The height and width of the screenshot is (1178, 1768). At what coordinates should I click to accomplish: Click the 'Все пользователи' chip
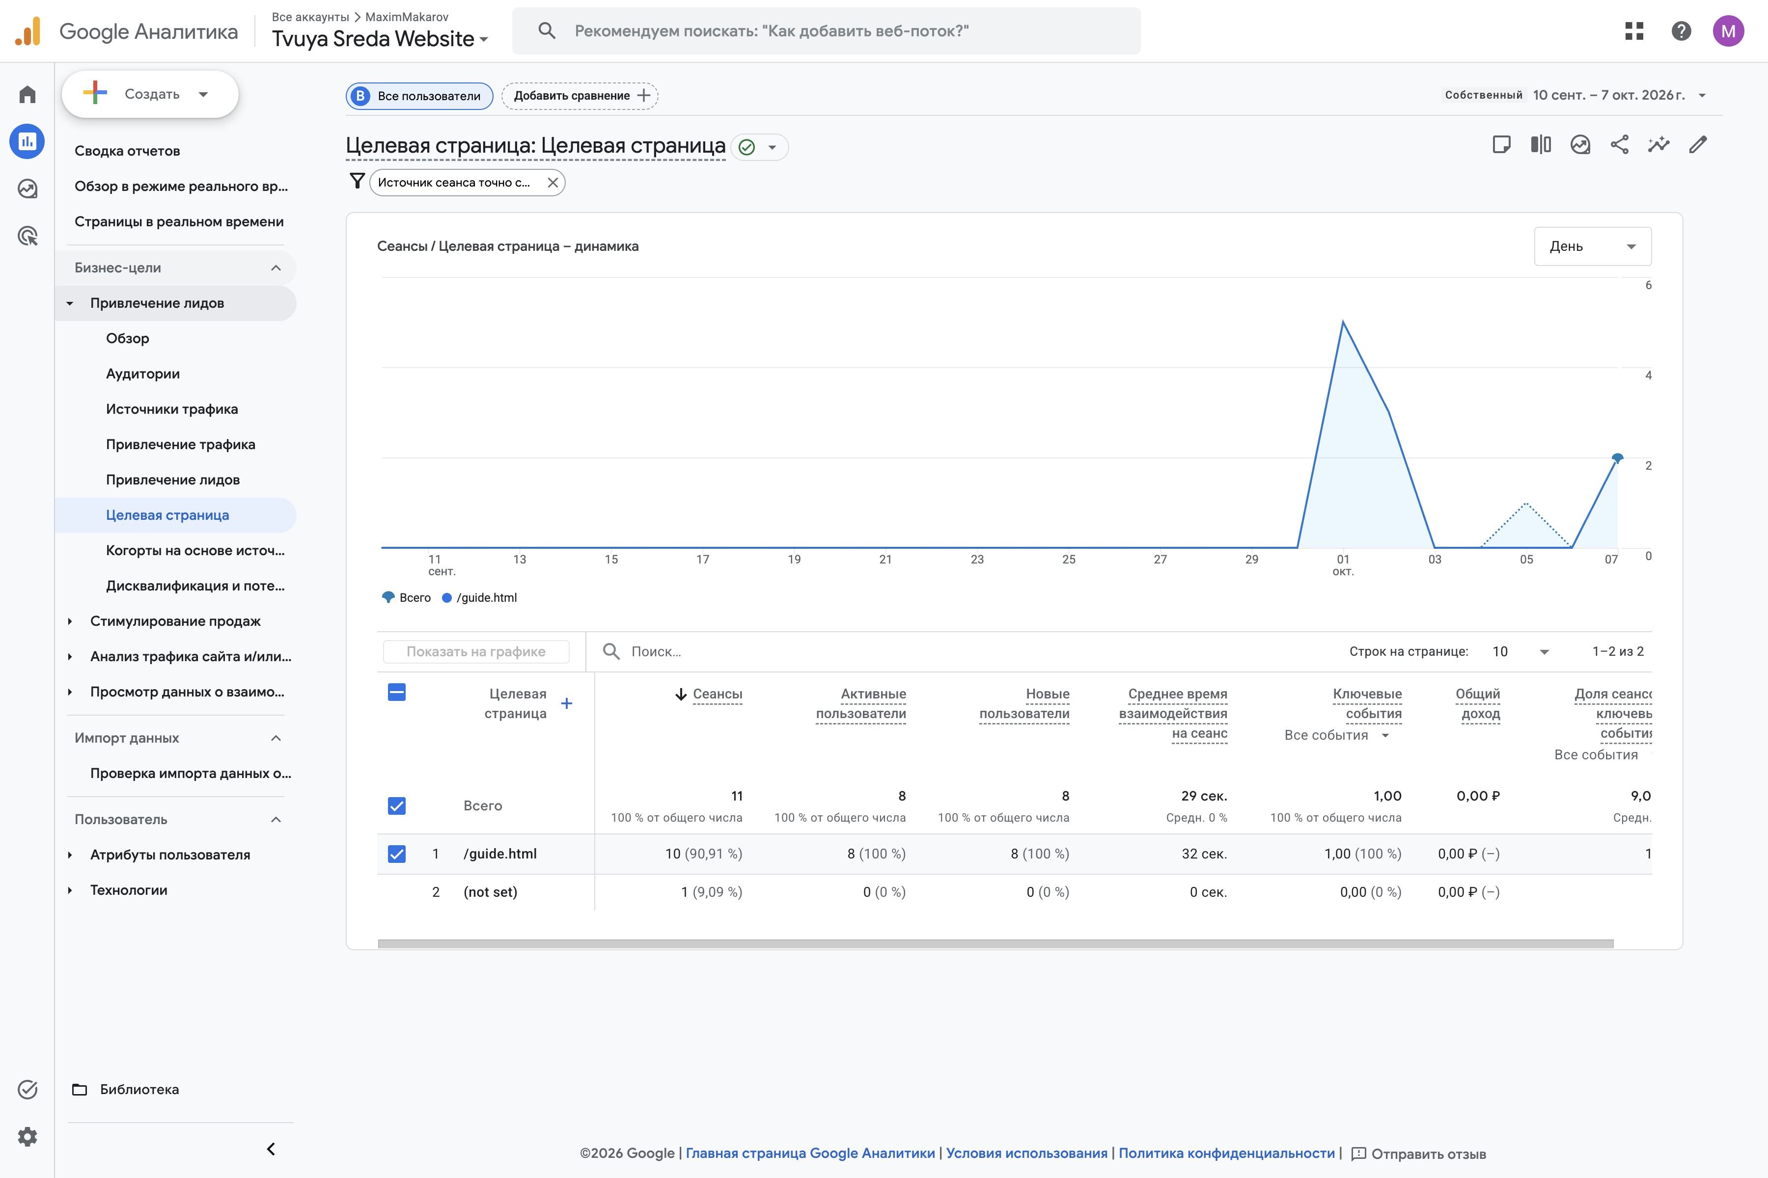click(419, 95)
